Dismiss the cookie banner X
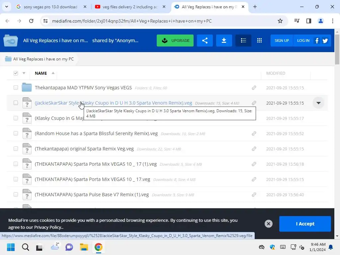The height and width of the screenshot is (255, 340). click(268, 224)
